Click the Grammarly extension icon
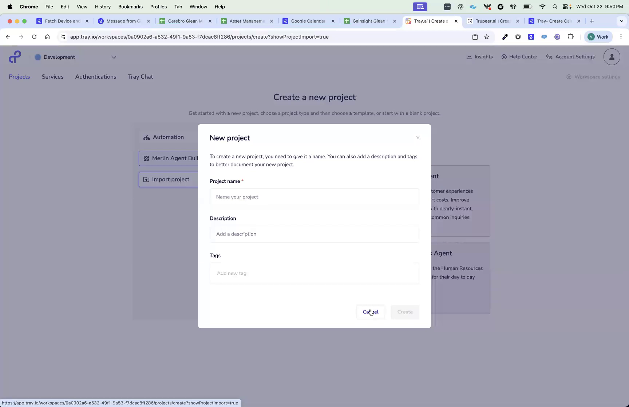The image size is (629, 407). [x=531, y=37]
